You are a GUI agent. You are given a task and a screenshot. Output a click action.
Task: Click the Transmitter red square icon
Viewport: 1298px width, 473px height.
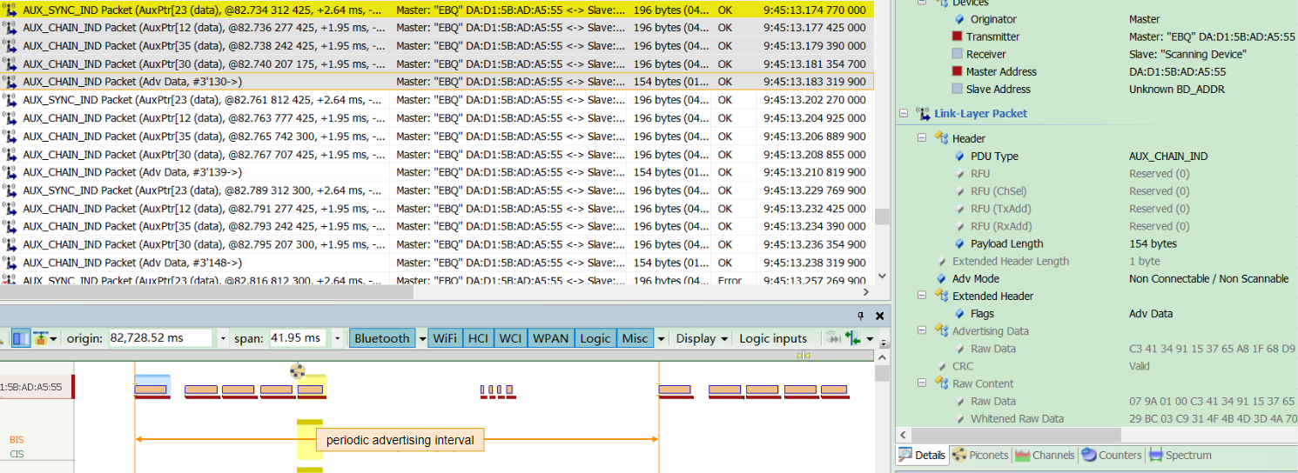[x=957, y=37]
